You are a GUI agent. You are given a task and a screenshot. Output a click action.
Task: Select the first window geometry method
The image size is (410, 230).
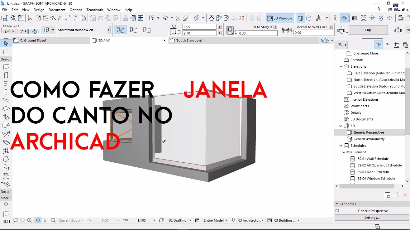[x=120, y=30]
